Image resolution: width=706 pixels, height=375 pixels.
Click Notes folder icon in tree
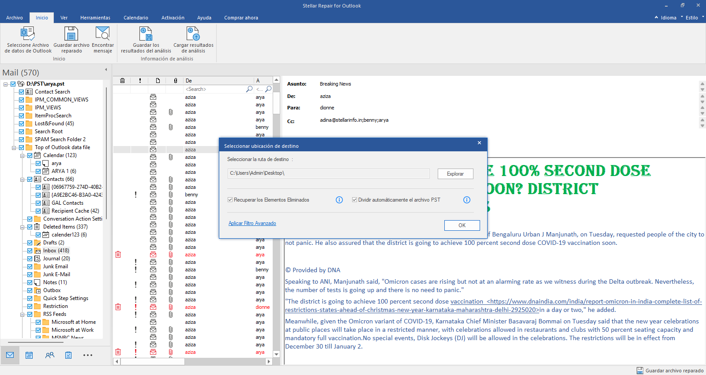(37, 282)
